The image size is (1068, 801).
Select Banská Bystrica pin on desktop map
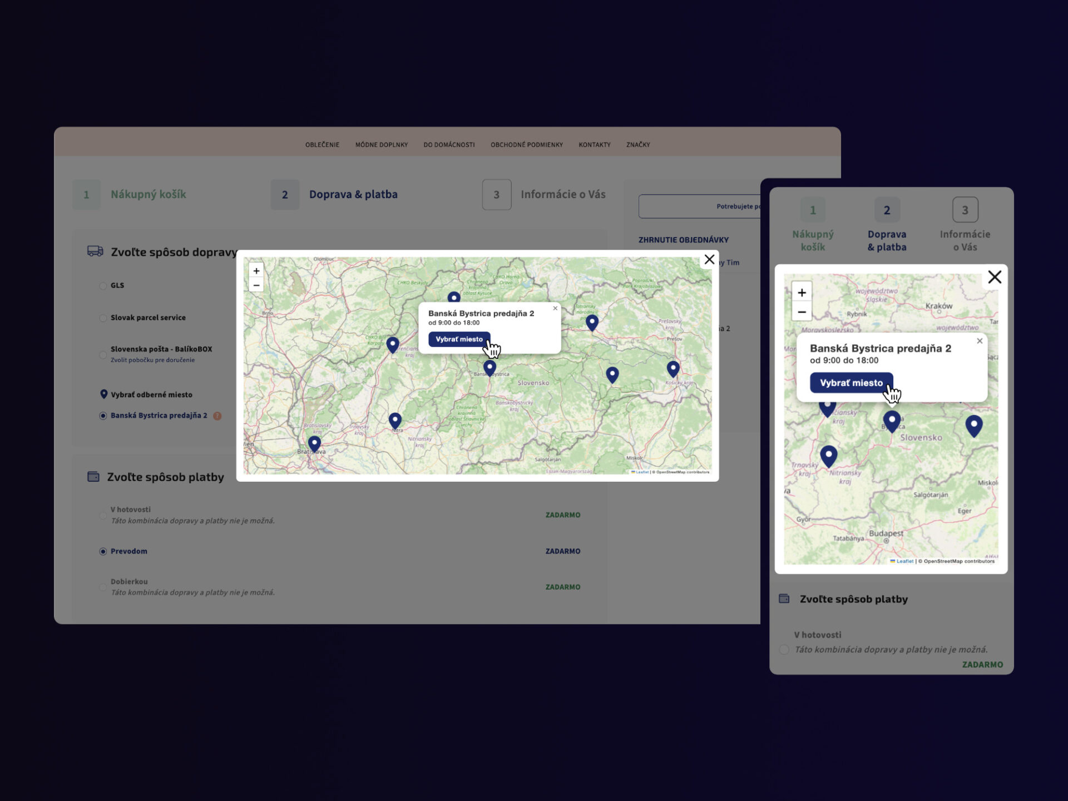pos(489,368)
